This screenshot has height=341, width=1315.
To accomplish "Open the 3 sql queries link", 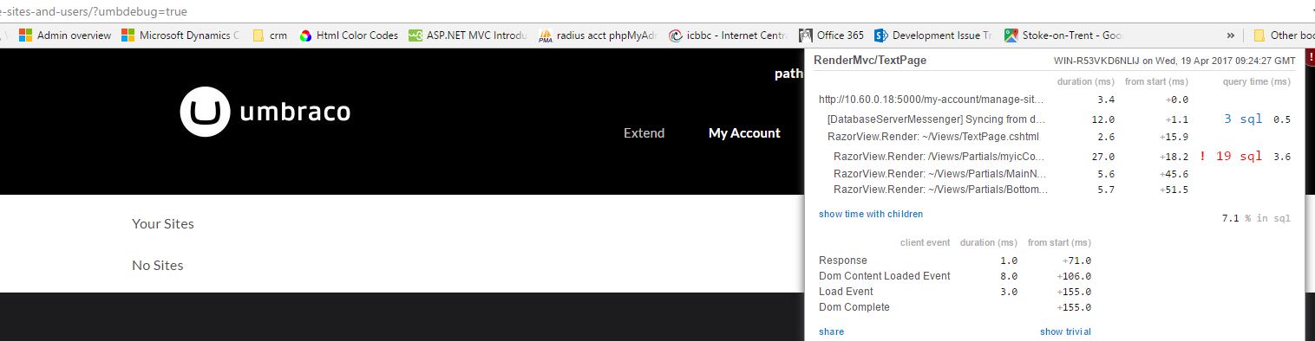I will (1243, 119).
